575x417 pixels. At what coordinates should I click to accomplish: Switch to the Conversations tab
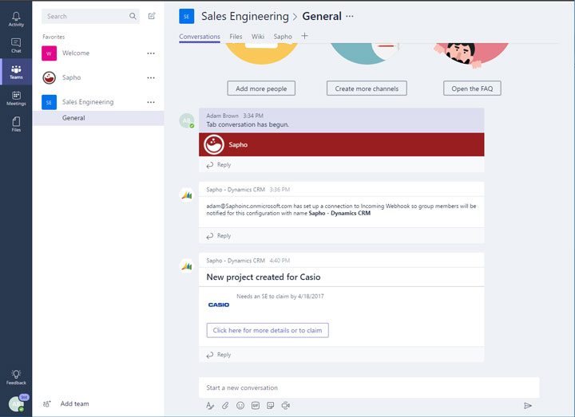200,37
